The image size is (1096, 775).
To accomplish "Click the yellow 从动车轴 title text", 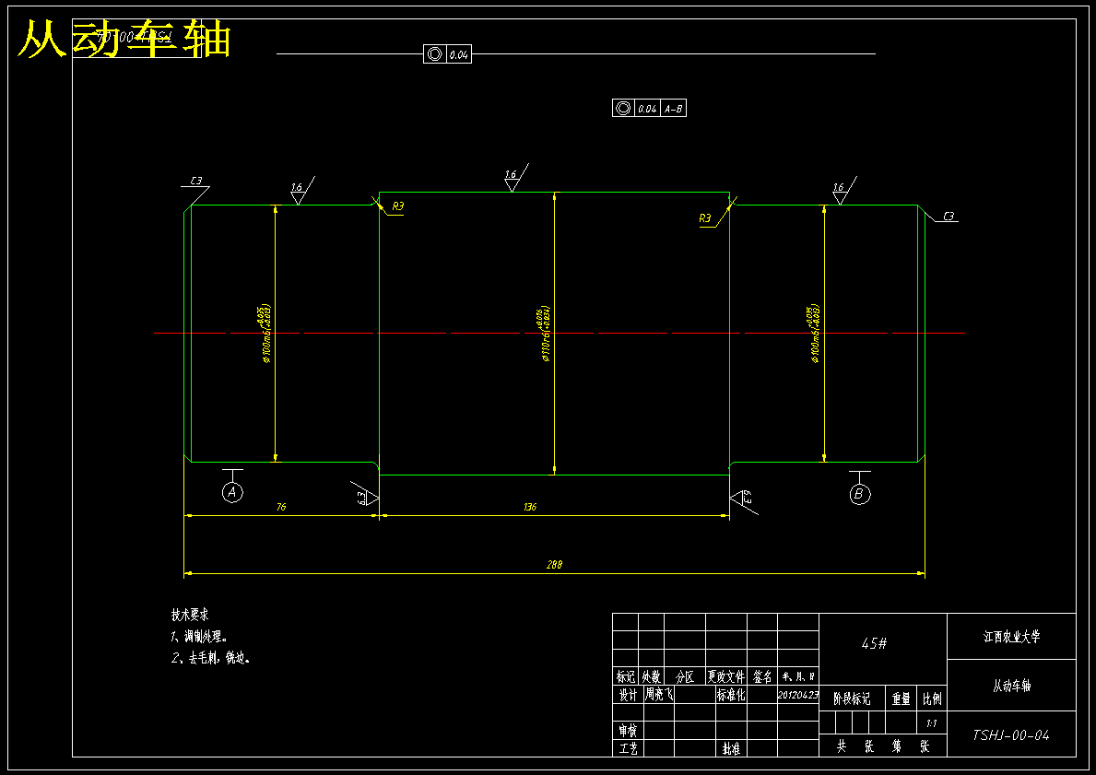I will pyautogui.click(x=124, y=39).
